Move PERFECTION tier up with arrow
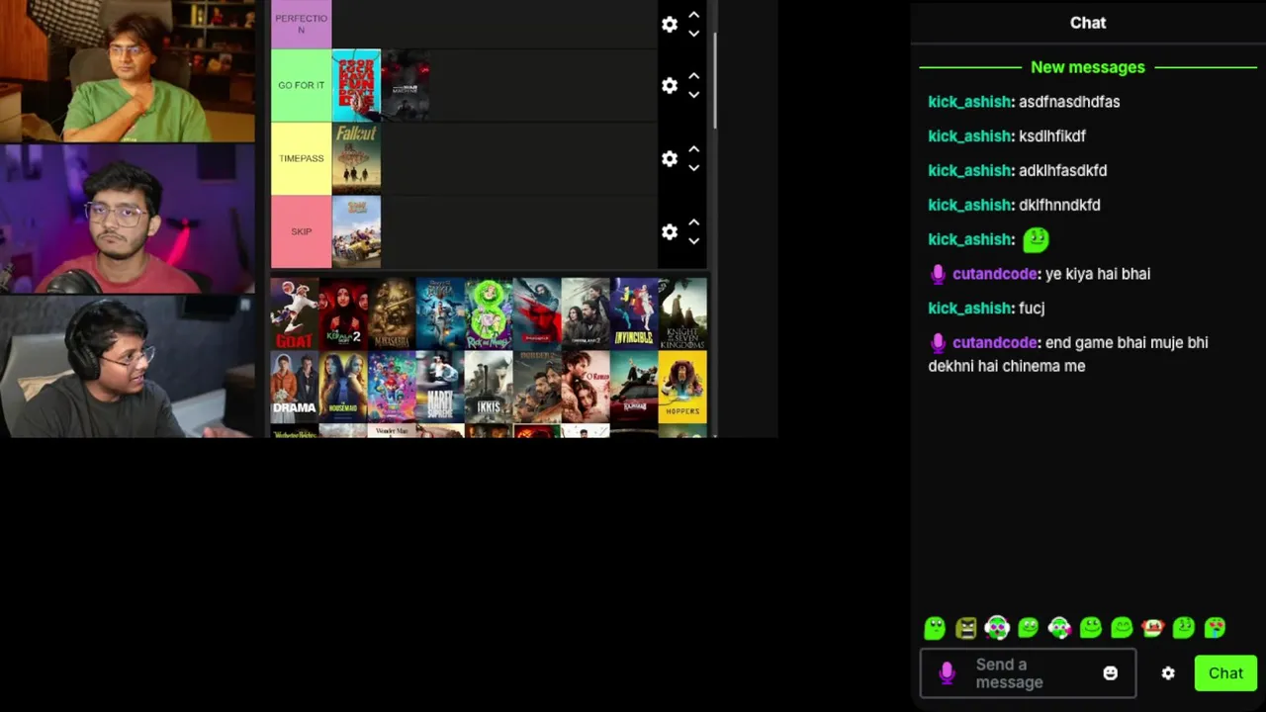 [x=694, y=15]
